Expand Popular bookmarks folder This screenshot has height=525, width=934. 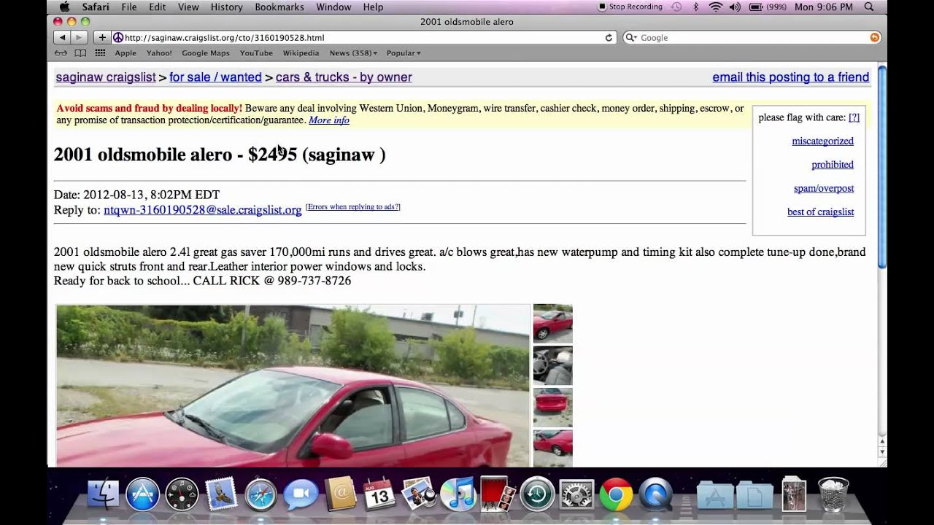[403, 53]
